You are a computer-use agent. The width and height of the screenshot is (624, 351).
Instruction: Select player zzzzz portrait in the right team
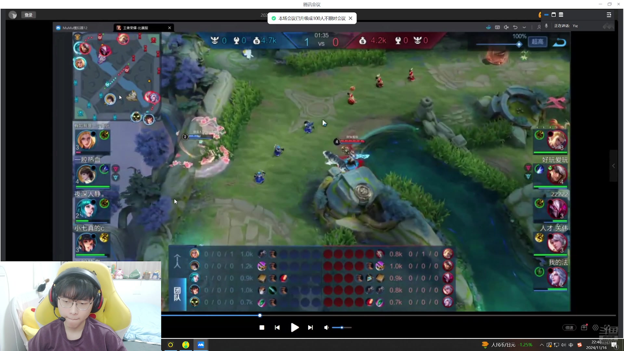557,208
